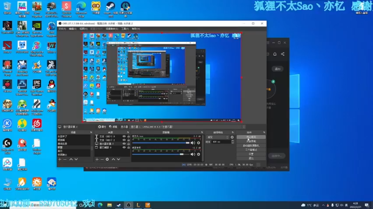Screen dimensions: 373x209
Task: Move the selected source down
Action: click(x=118, y=159)
